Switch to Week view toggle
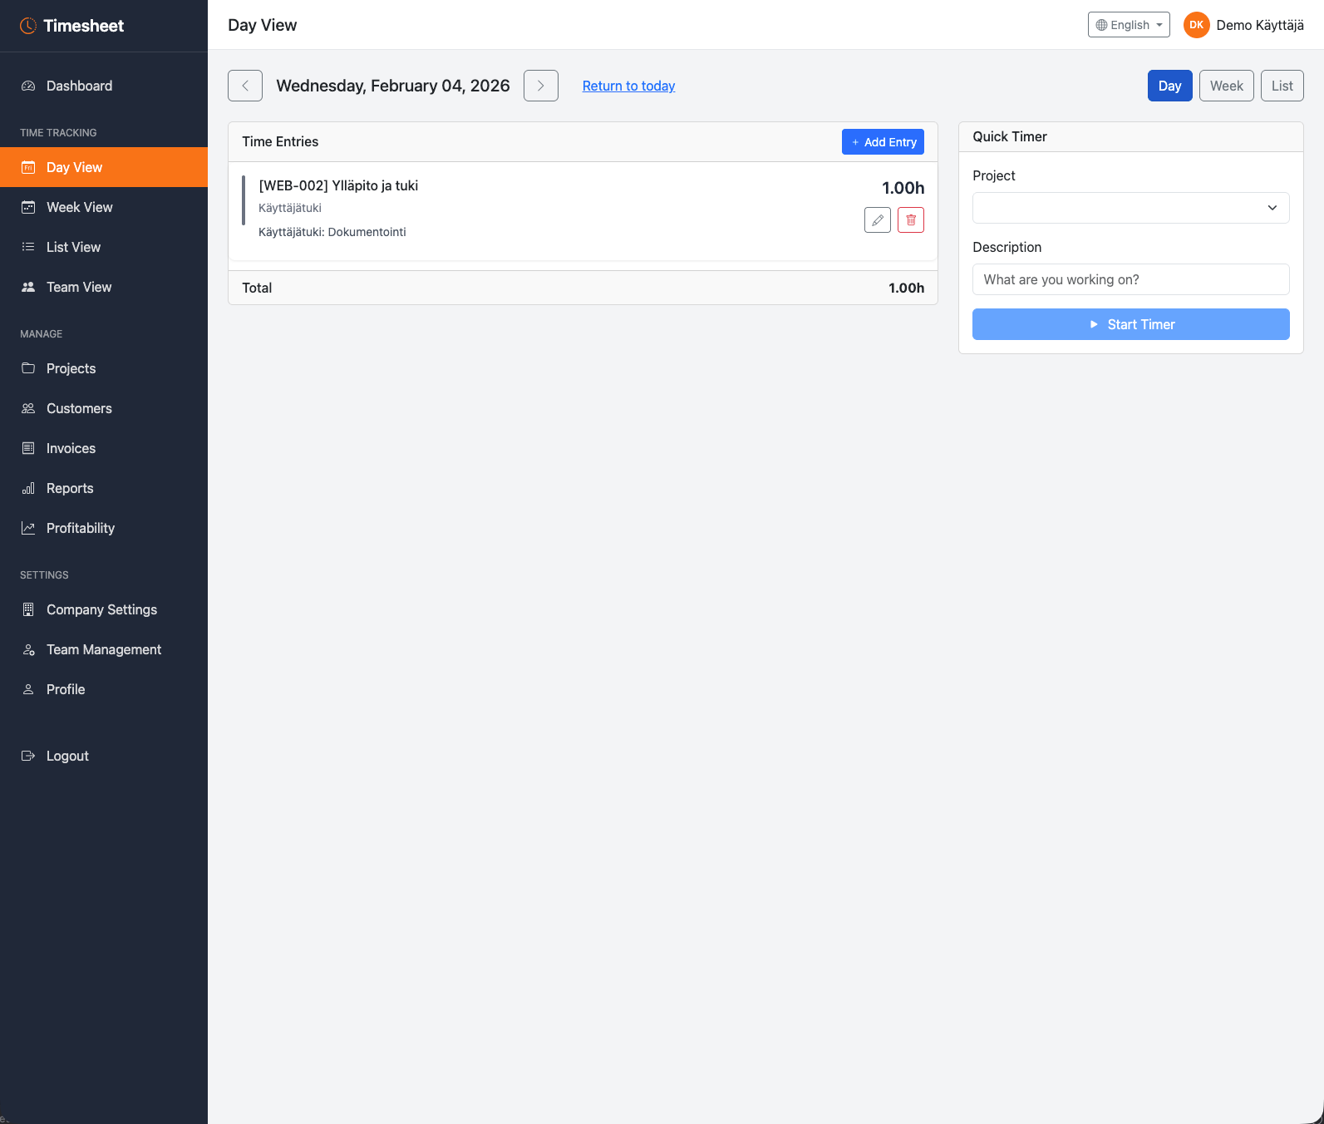 click(x=1226, y=86)
